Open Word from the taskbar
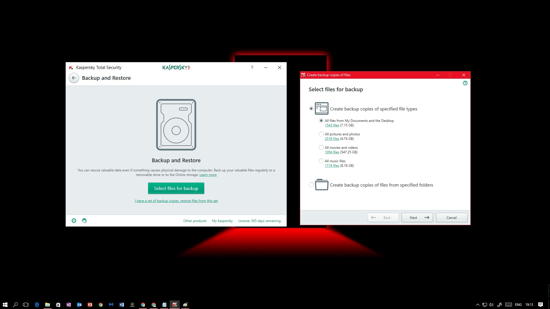This screenshot has height=309, width=550. coord(122,305)
